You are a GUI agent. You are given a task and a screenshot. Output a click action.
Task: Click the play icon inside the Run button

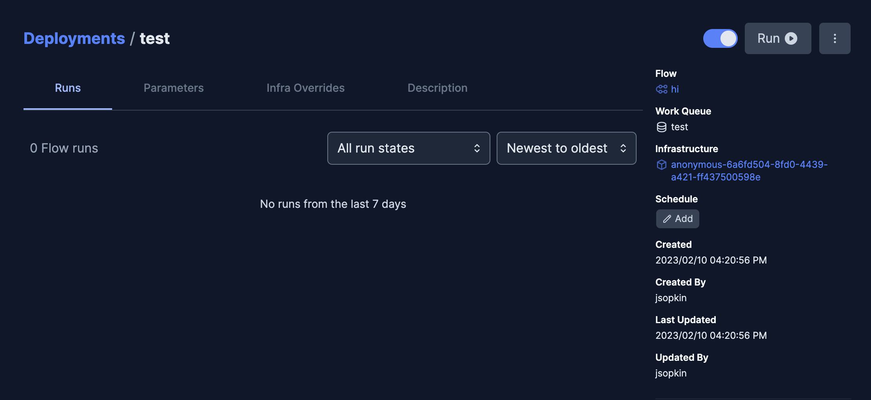point(792,38)
